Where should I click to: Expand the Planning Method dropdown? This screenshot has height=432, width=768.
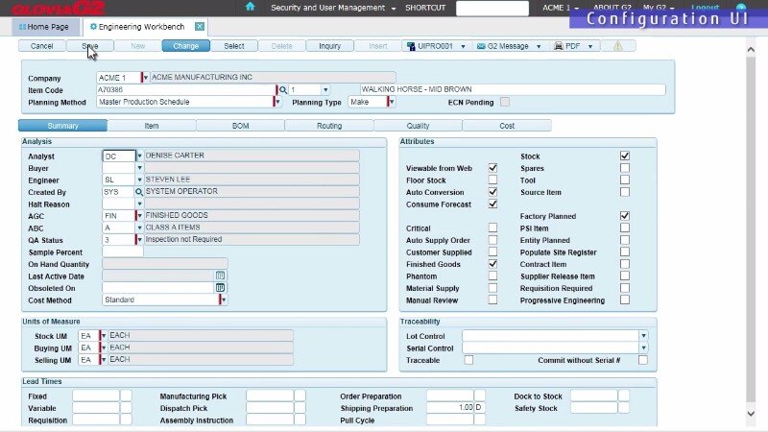276,102
